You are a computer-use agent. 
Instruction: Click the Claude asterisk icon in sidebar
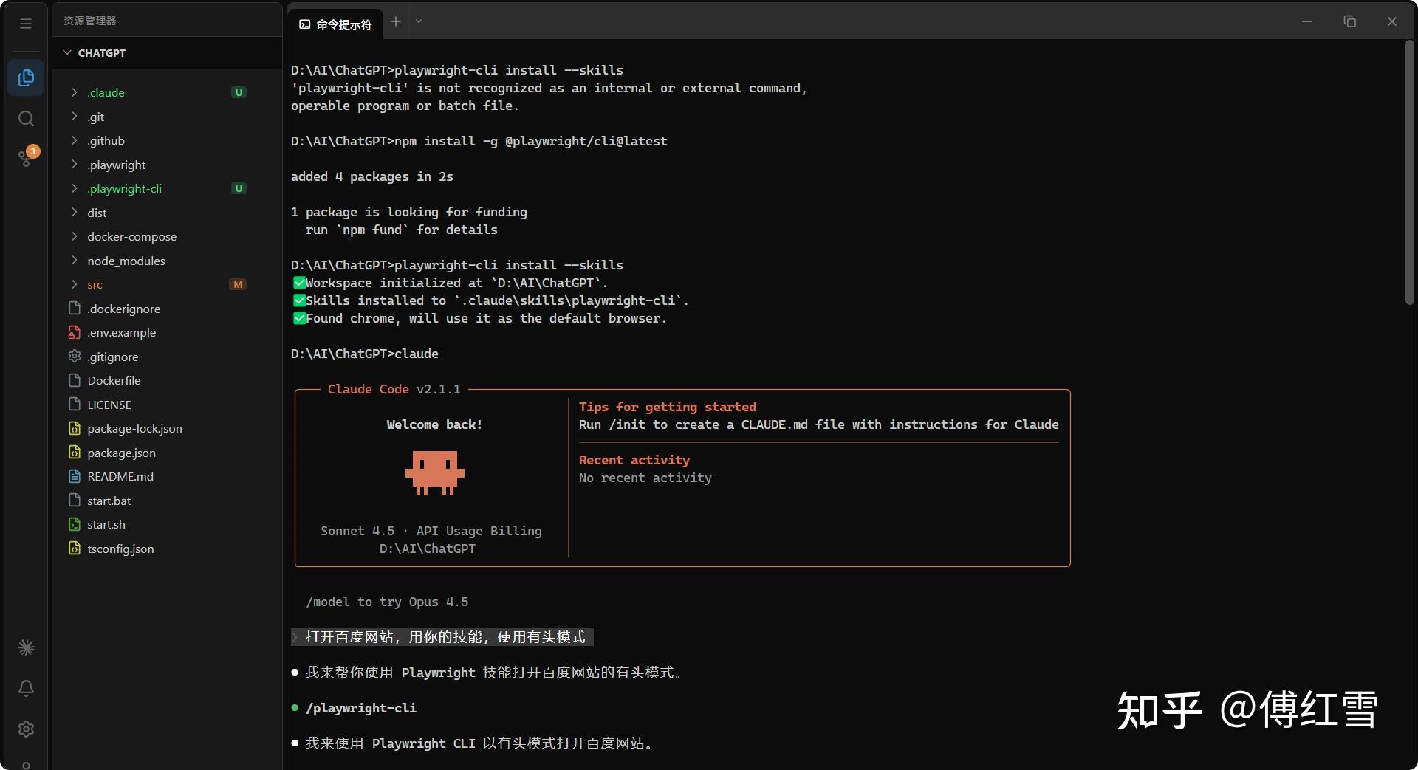(x=26, y=647)
